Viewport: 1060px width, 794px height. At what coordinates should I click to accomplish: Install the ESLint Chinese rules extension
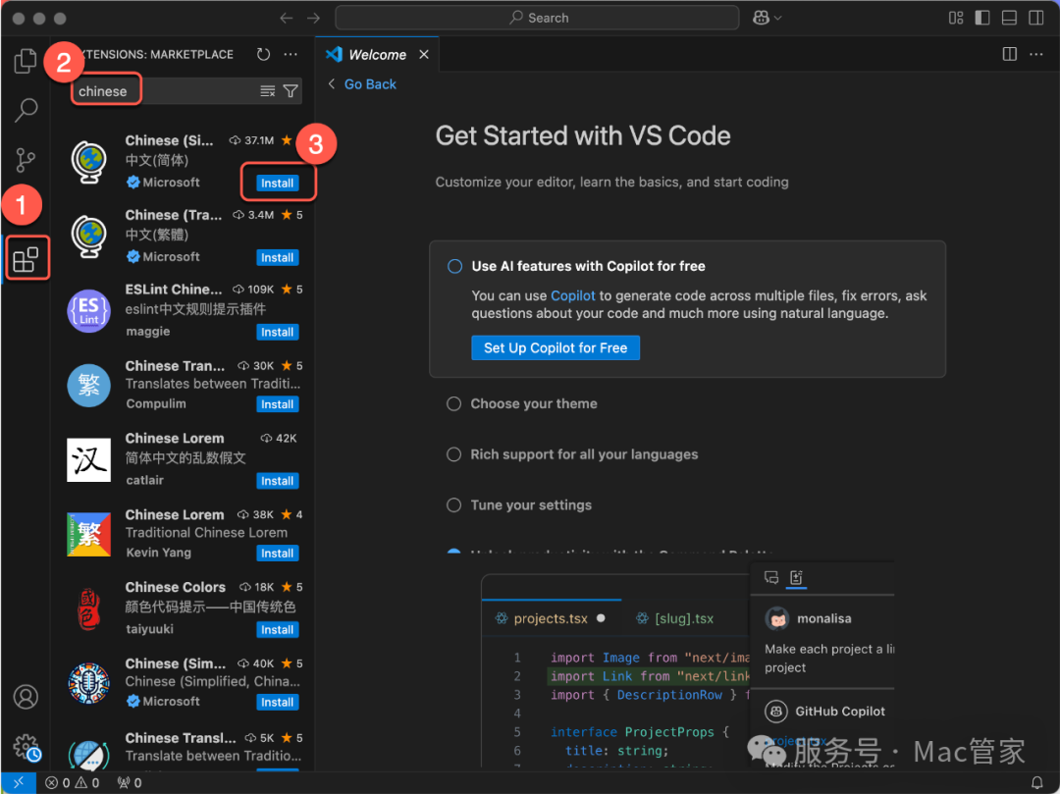277,332
